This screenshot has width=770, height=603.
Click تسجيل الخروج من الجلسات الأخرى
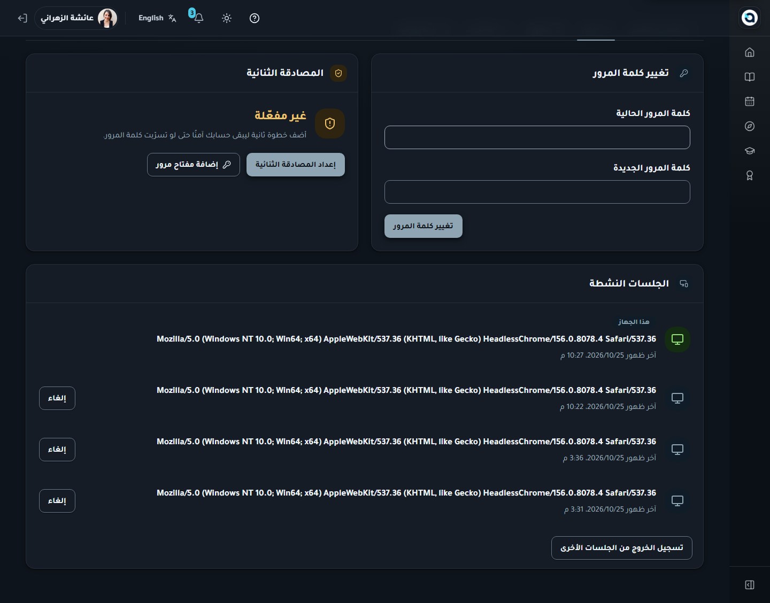coord(622,548)
